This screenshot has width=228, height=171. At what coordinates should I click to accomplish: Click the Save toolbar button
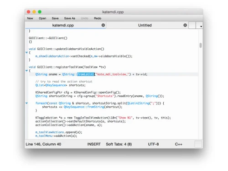click(x=55, y=18)
